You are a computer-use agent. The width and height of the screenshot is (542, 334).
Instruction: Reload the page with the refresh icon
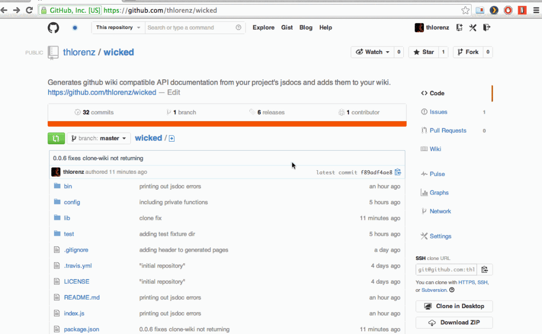coord(30,11)
